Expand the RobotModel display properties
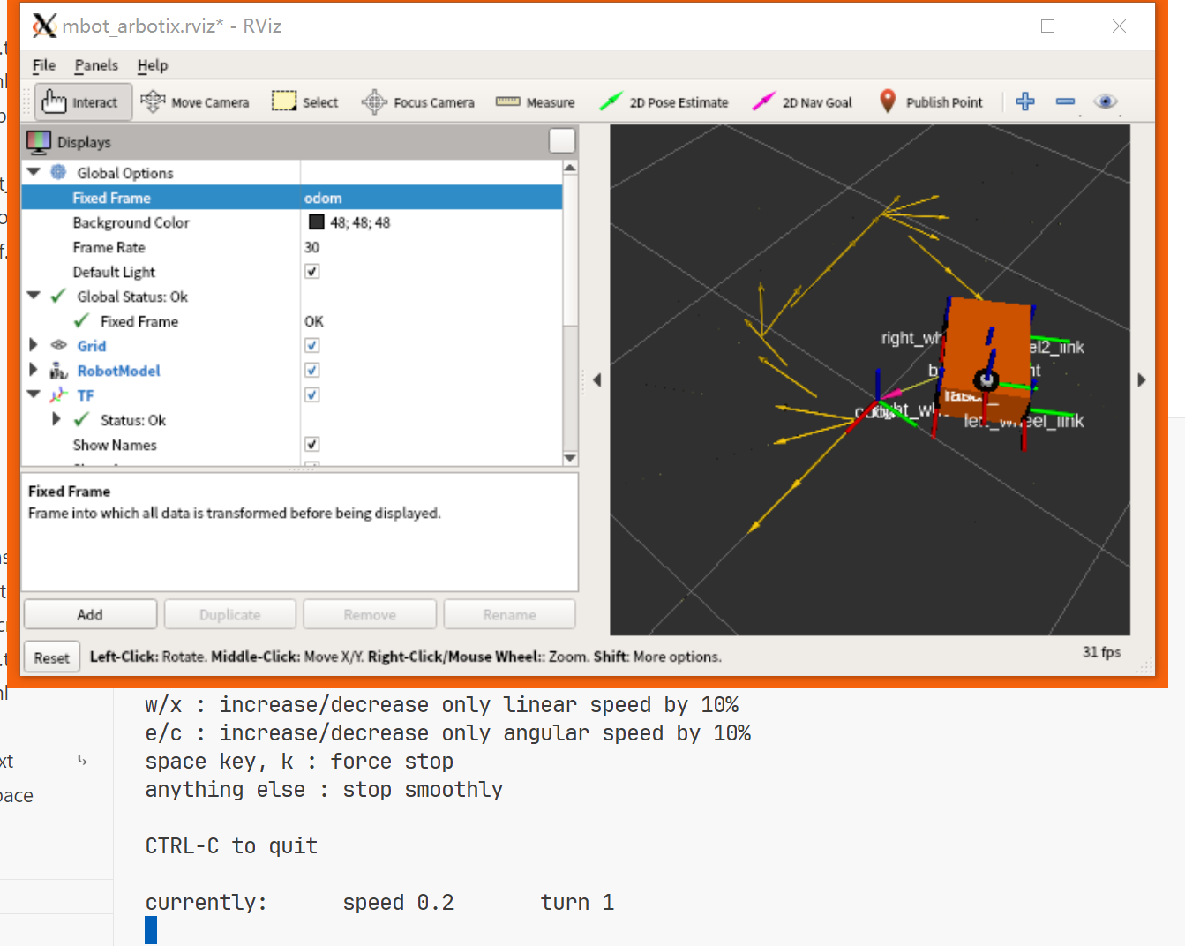Image resolution: width=1185 pixels, height=946 pixels. (x=34, y=370)
